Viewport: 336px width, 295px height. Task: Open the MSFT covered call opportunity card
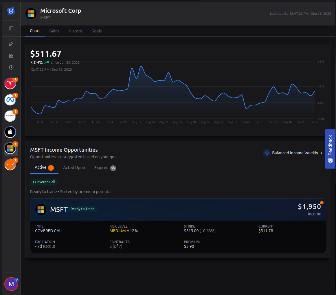coord(178,226)
